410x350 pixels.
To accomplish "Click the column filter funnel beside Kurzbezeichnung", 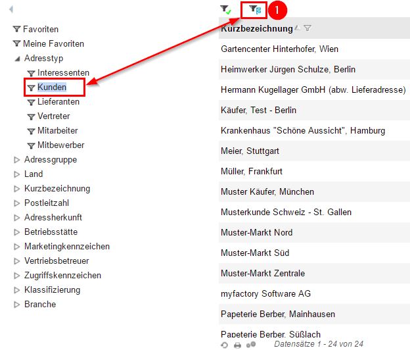I will point(307,28).
